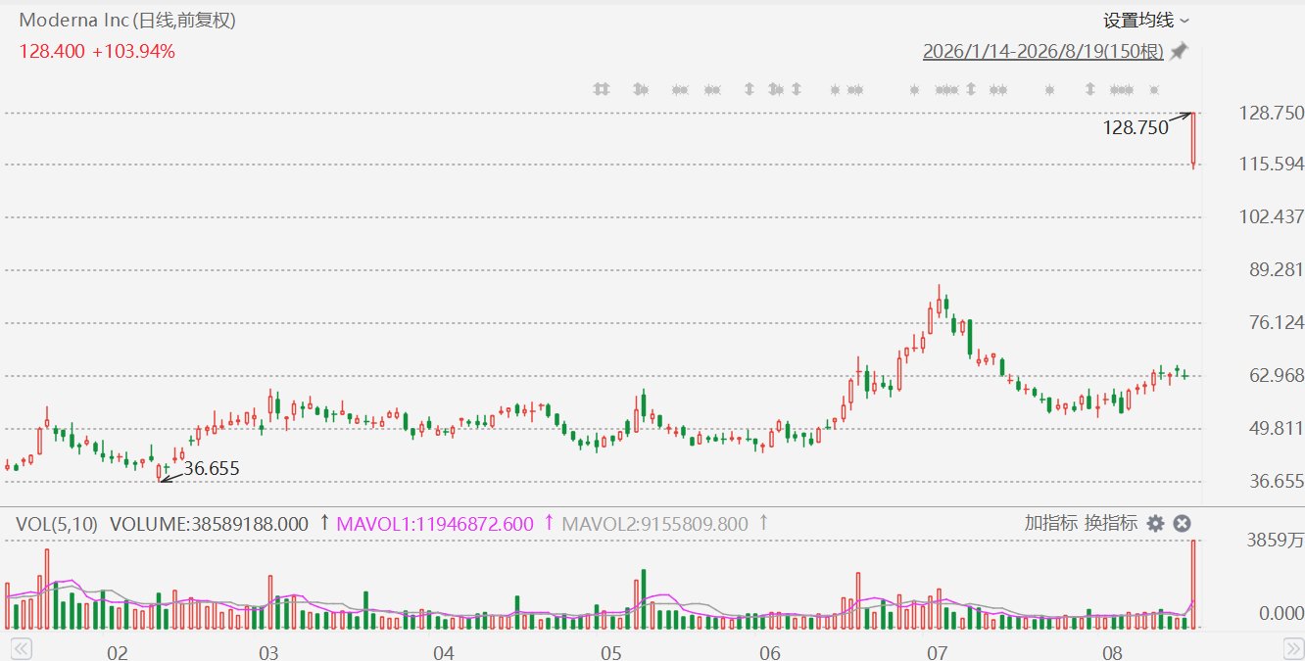Viewport: 1305px width, 661px height.
Task: Click the tallest red volume bar at the right edge
Action: (x=1193, y=585)
